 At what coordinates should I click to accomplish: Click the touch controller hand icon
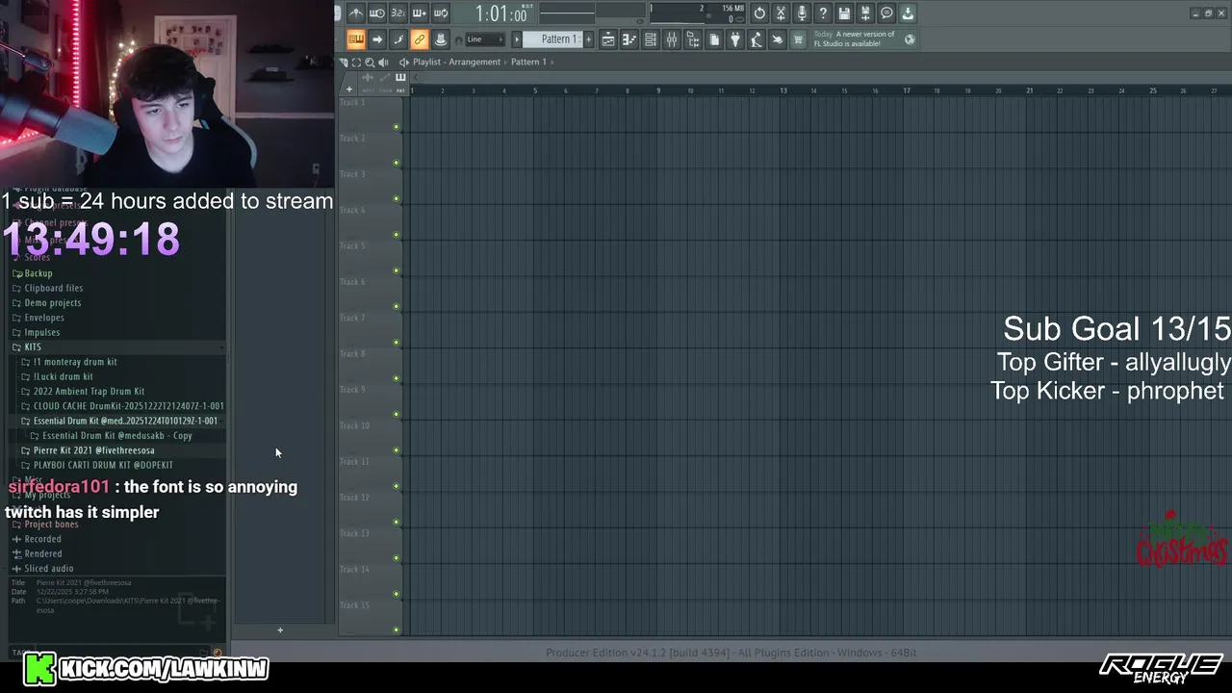point(778,39)
